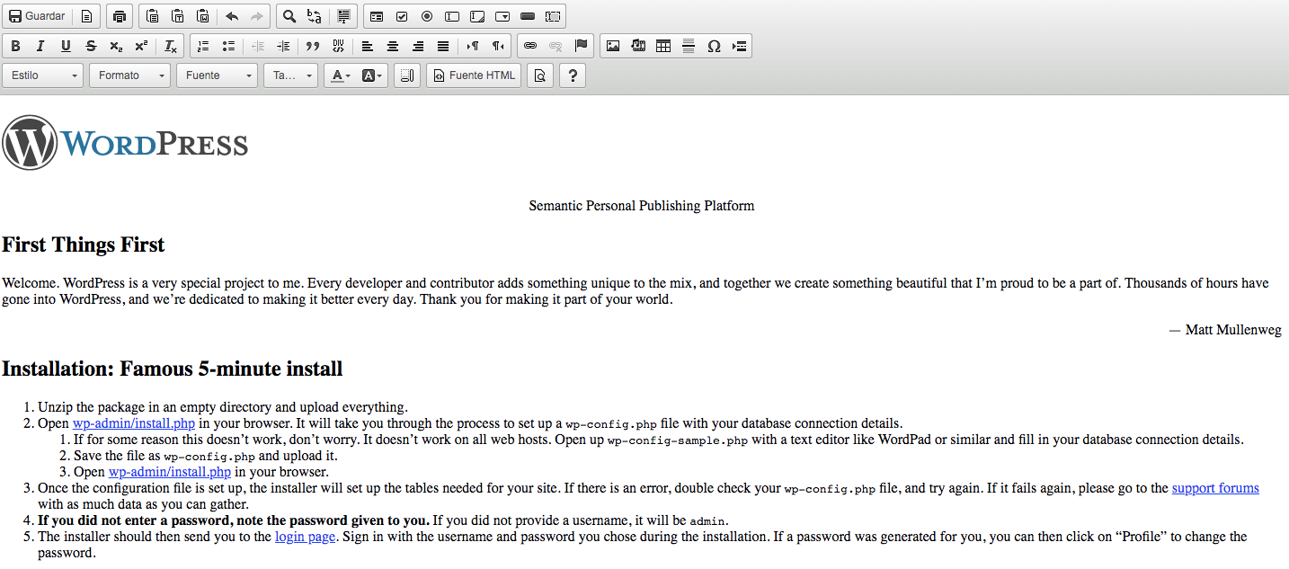Open the Fuente font dropdown

coord(217,76)
